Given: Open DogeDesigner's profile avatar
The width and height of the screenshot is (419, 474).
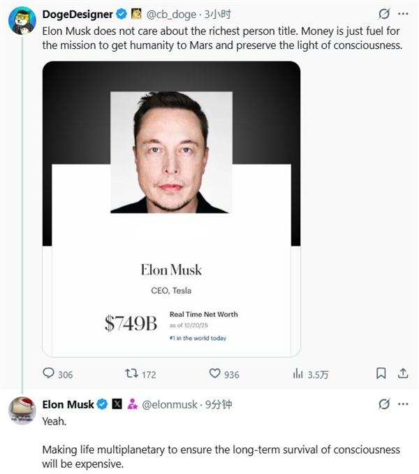Looking at the screenshot, I should [x=22, y=20].
